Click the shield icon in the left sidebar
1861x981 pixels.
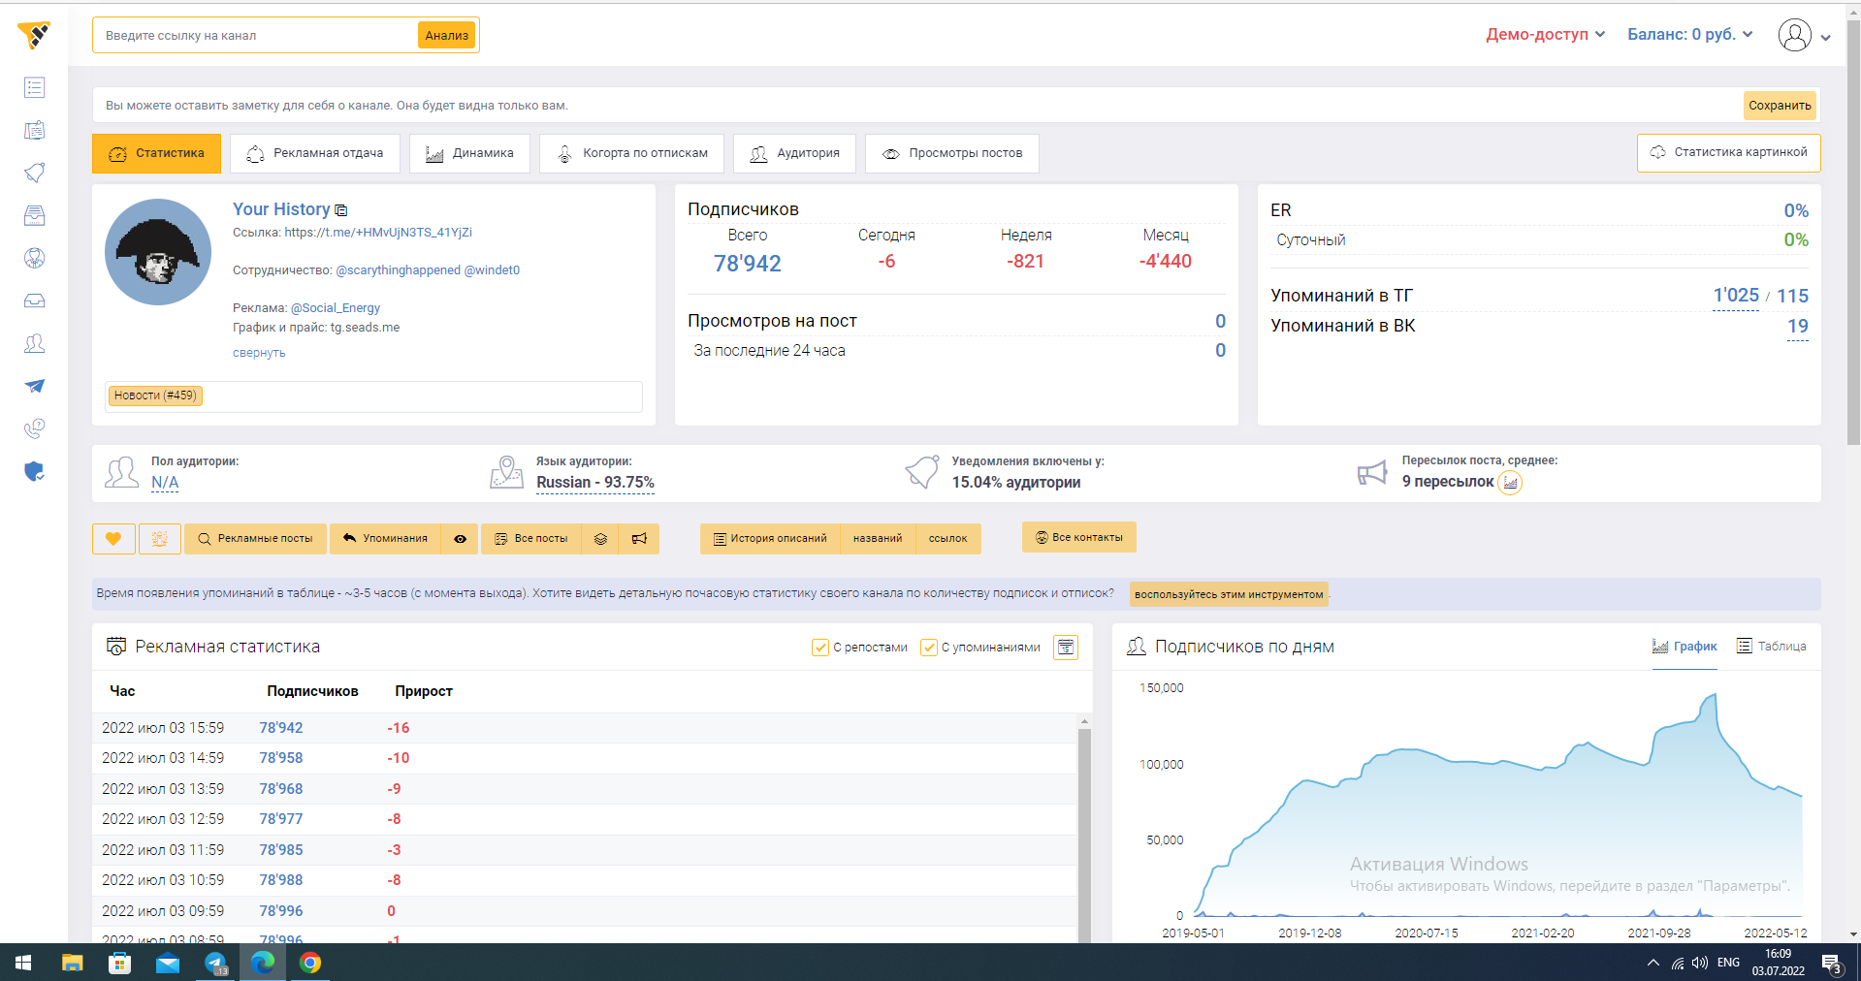click(34, 472)
